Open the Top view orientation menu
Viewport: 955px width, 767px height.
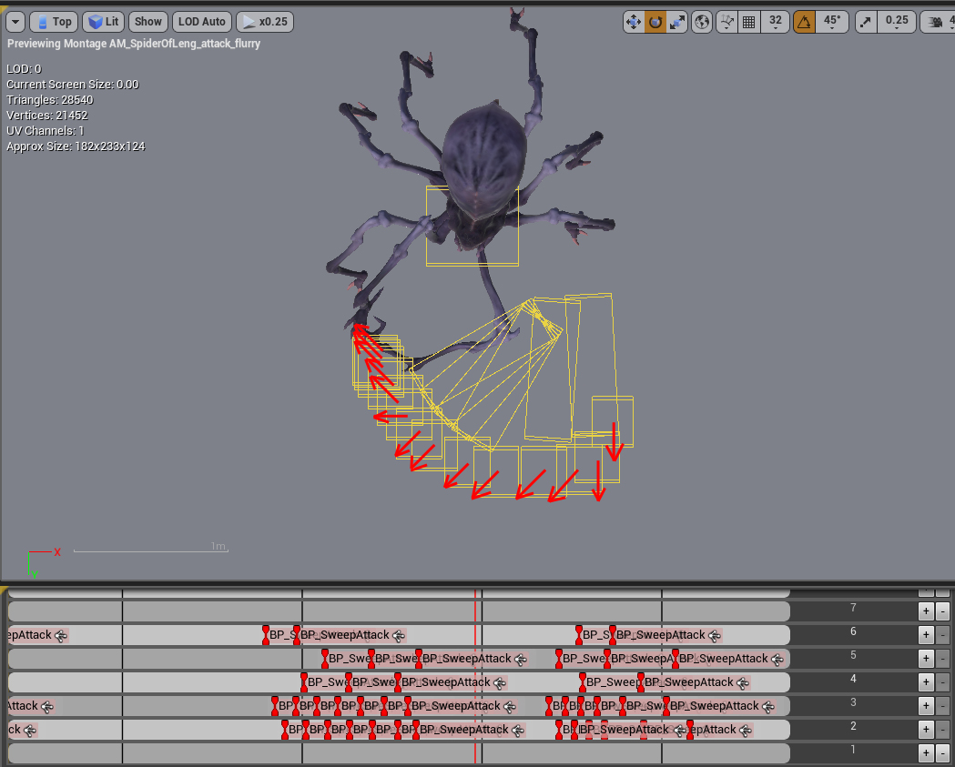(x=54, y=22)
